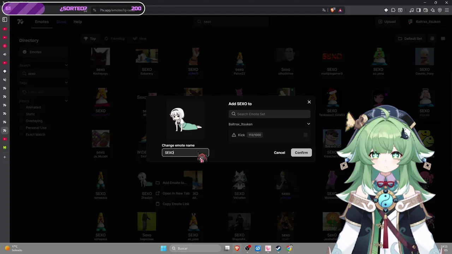Select the New sorting tab
This screenshot has height=254, width=452.
(x=139, y=38)
